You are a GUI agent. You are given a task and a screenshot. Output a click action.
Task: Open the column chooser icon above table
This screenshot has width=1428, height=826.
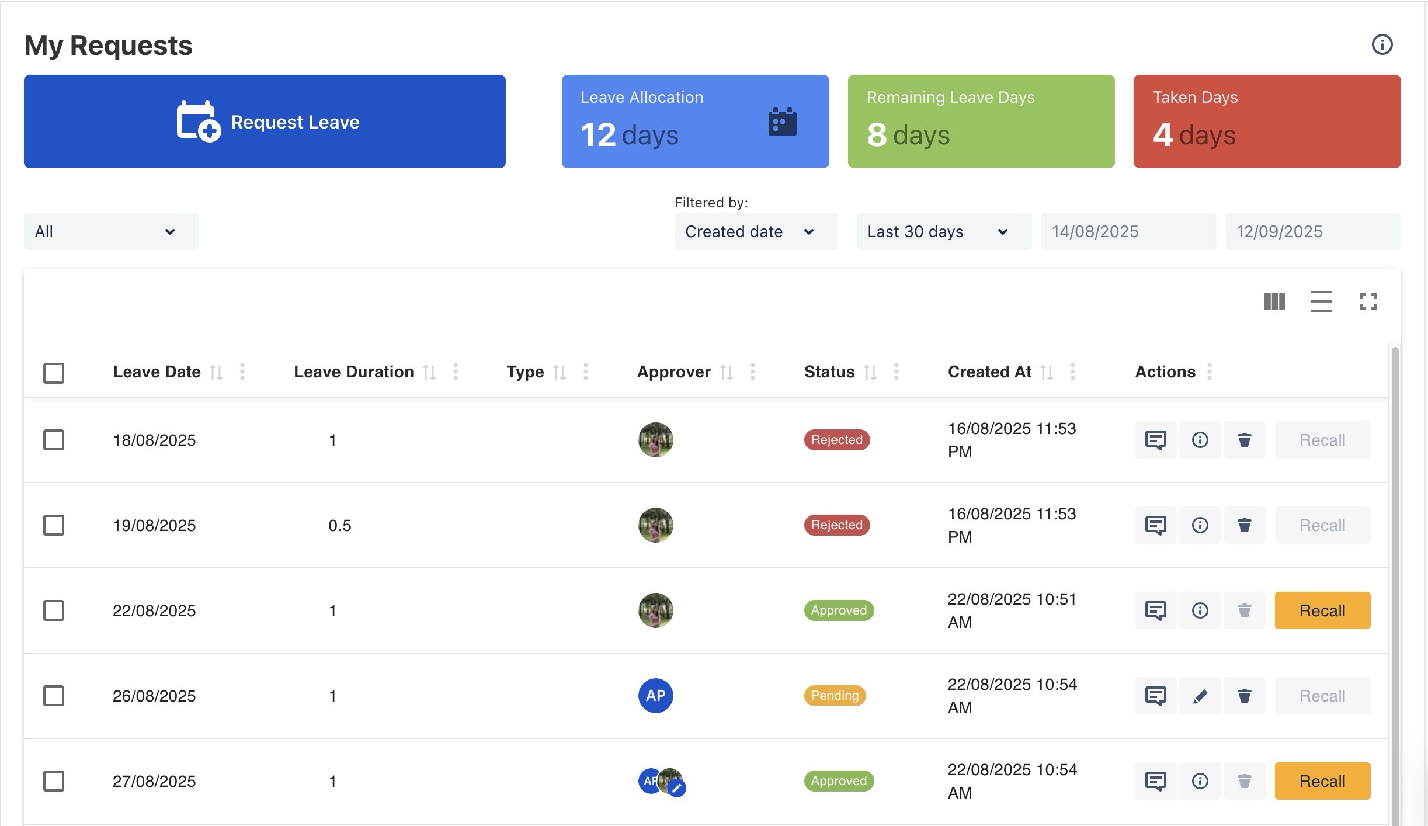(1274, 301)
